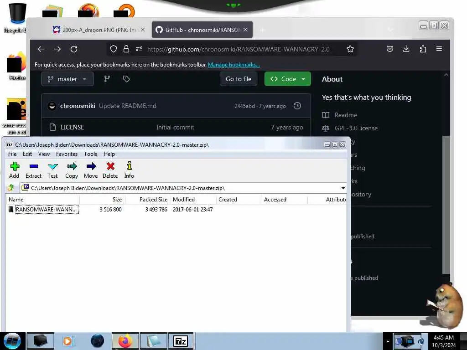The width and height of the screenshot is (467, 350).
Task: Delete the selected item in 7-Zip
Action: pos(110,170)
